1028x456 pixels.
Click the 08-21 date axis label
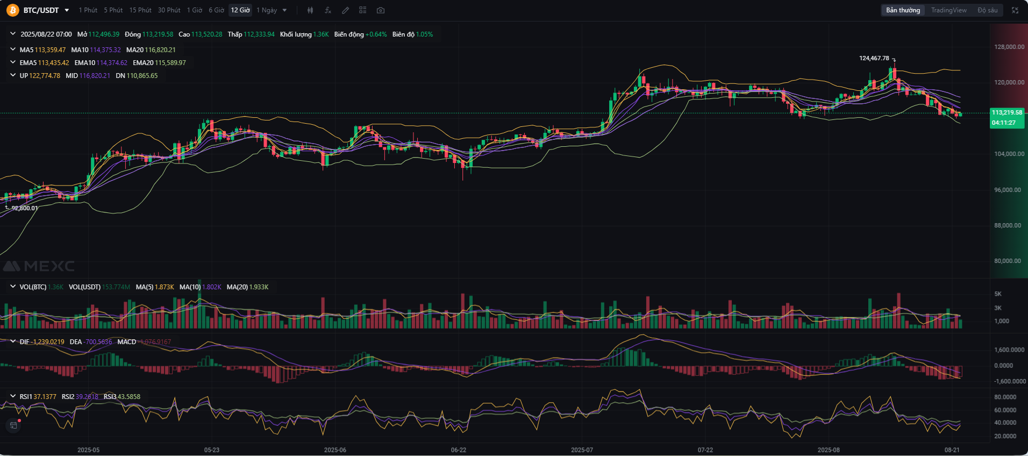pyautogui.click(x=952, y=450)
